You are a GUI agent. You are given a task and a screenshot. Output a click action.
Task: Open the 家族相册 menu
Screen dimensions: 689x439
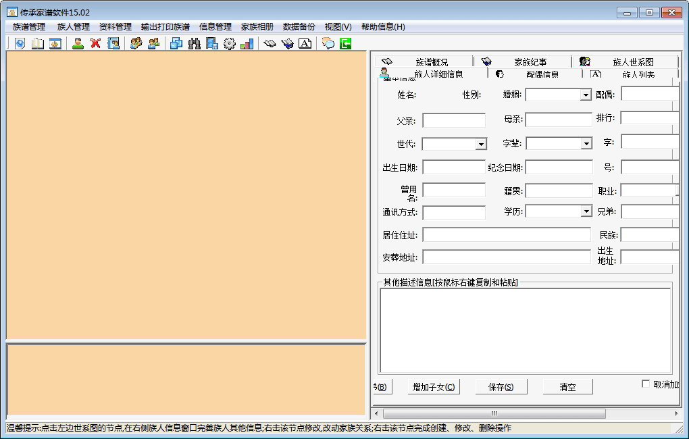pyautogui.click(x=257, y=27)
